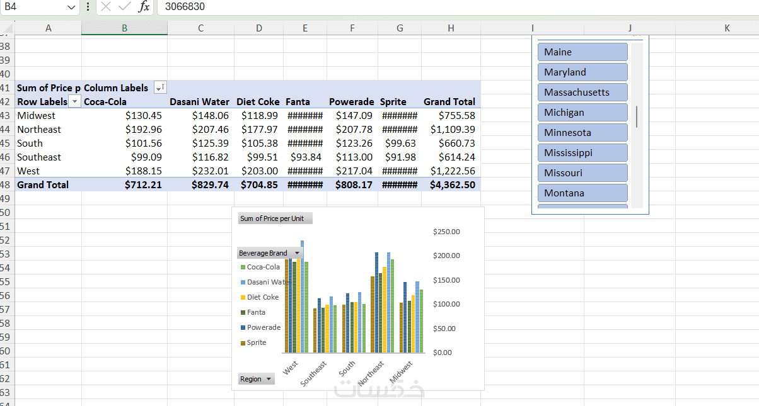The width and height of the screenshot is (759, 406).
Task: Select Maine in the state slicer
Action: 582,52
